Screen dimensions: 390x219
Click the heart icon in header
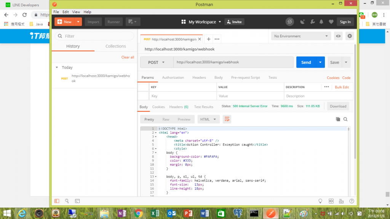331,22
